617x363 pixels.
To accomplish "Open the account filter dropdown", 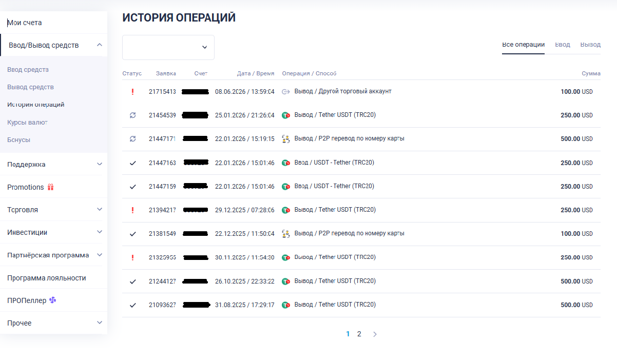I will coord(168,47).
